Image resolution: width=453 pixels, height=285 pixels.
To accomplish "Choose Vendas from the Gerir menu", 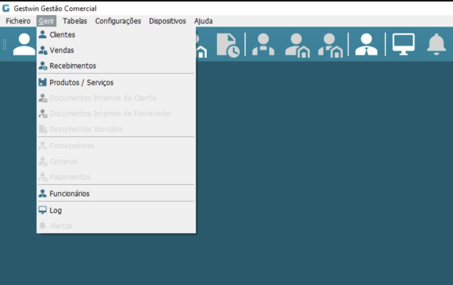I will pyautogui.click(x=62, y=51).
